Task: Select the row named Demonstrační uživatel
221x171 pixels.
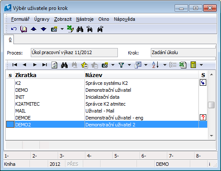Action: tap(107, 90)
